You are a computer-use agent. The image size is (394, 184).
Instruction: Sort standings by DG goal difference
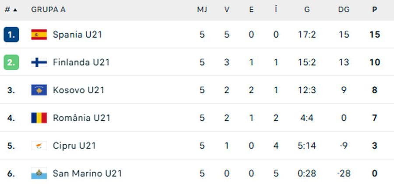pyautogui.click(x=344, y=10)
